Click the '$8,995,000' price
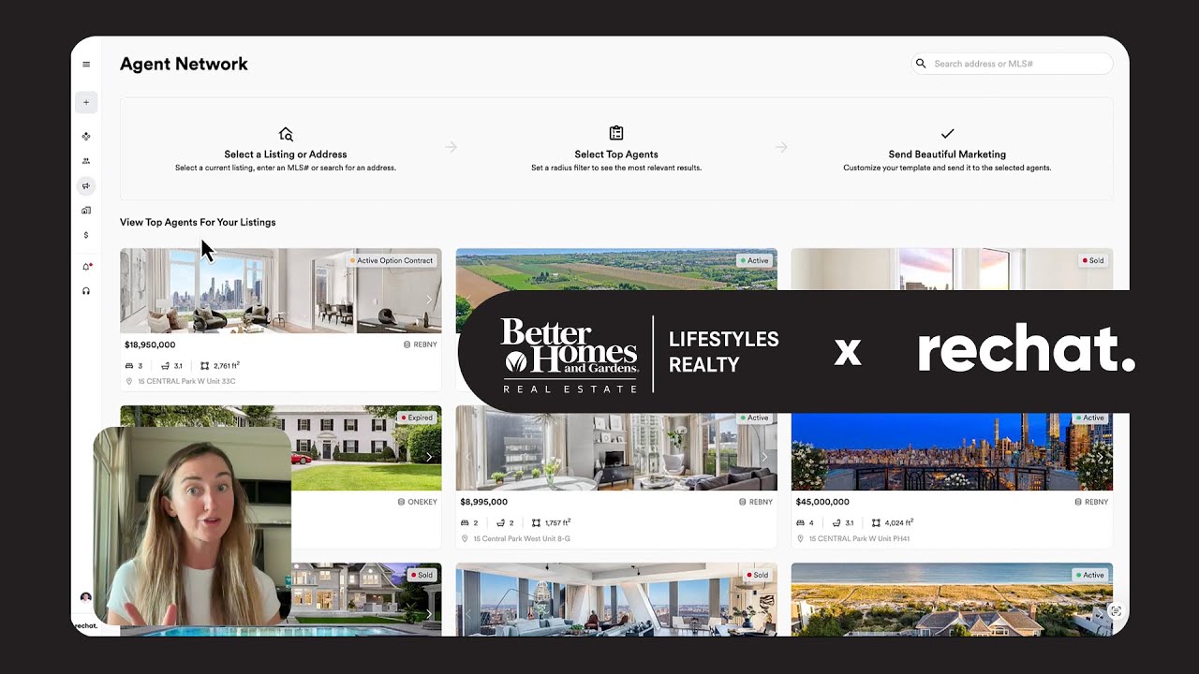The height and width of the screenshot is (674, 1199). coord(483,502)
